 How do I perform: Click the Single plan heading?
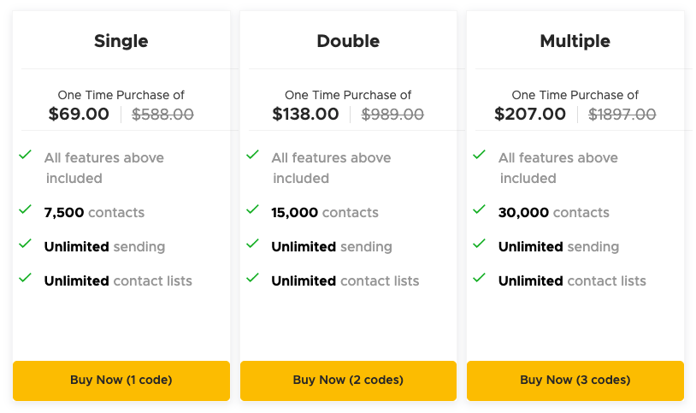pyautogui.click(x=121, y=41)
